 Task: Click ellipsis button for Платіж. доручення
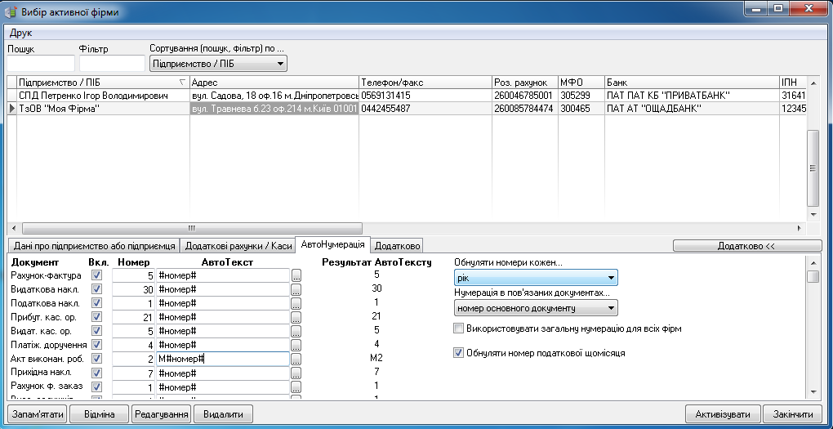coord(296,346)
